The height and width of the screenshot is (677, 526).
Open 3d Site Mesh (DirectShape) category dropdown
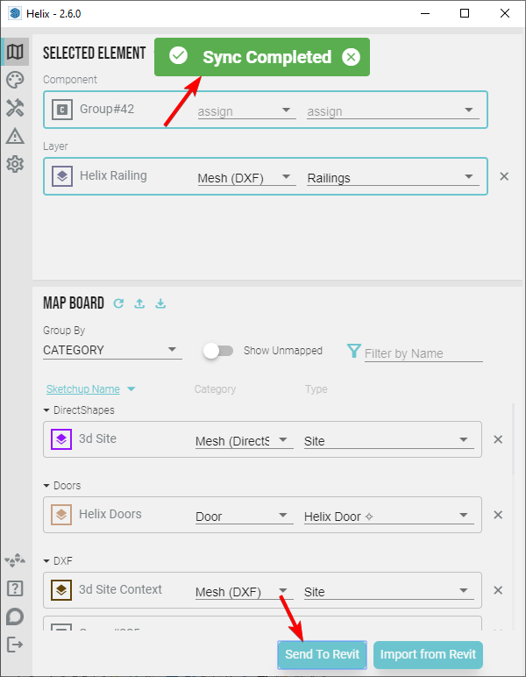(245, 441)
